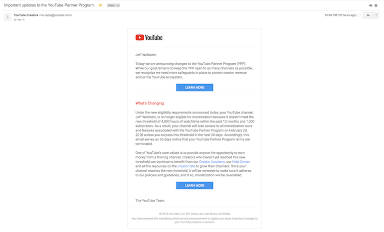
Task: Click the What's Changing heading
Action: coord(150,103)
